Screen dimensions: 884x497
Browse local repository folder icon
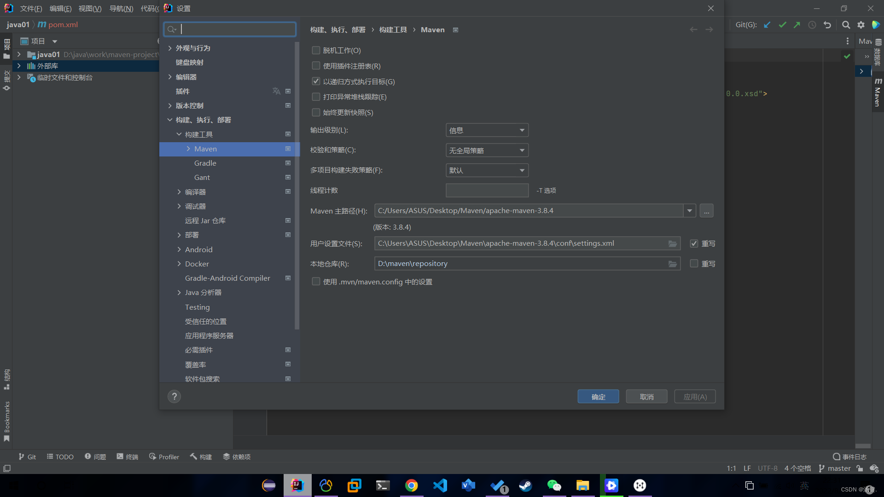point(673,264)
